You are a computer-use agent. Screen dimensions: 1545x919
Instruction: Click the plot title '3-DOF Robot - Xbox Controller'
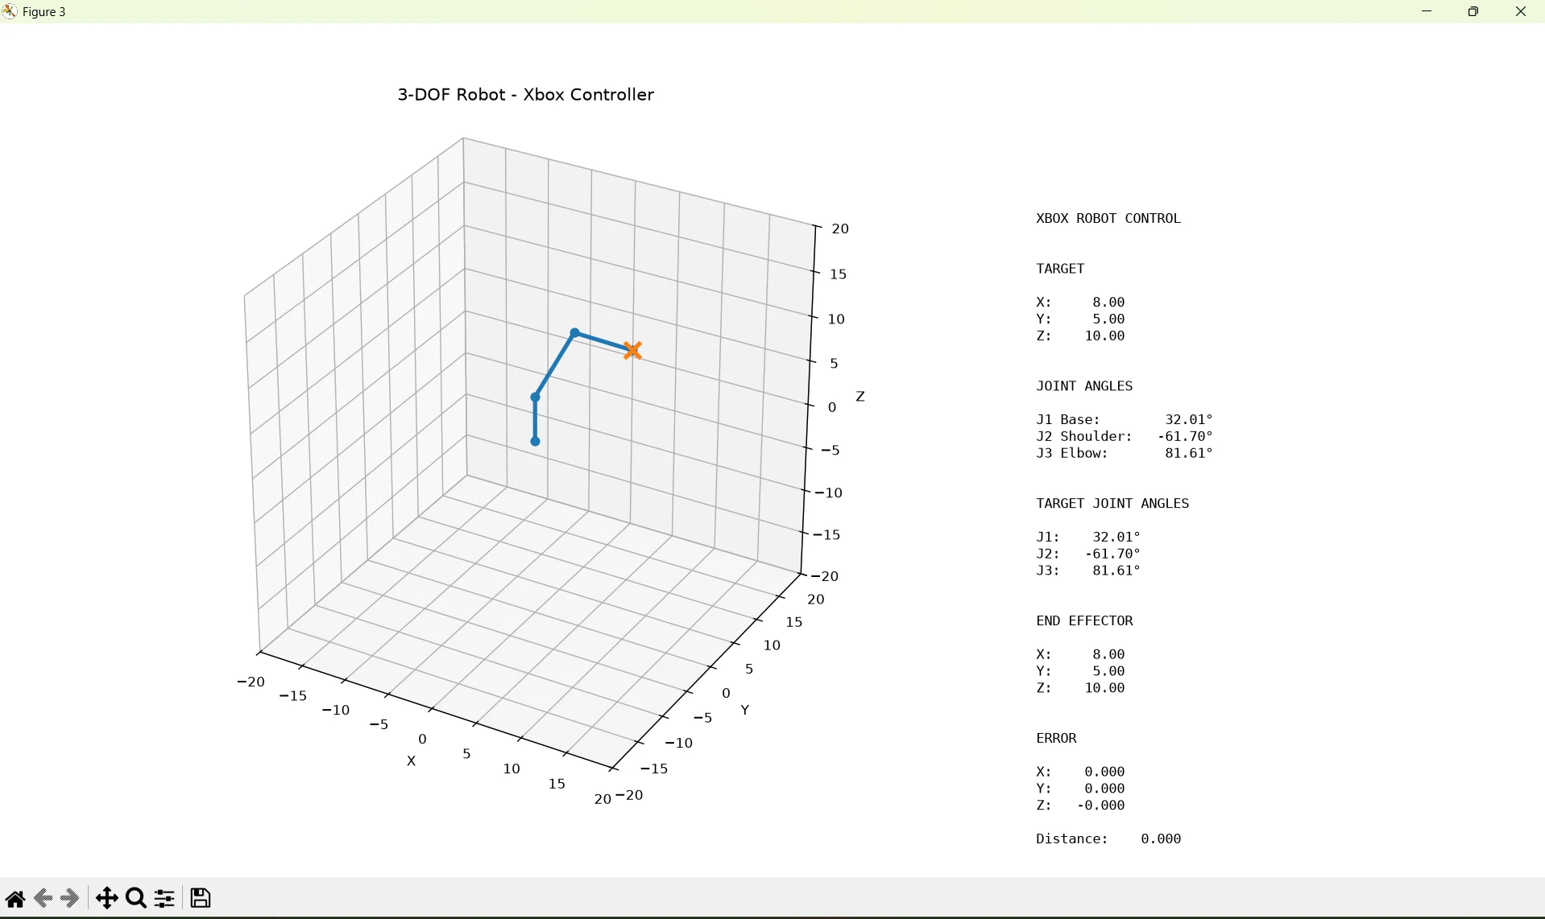(525, 95)
